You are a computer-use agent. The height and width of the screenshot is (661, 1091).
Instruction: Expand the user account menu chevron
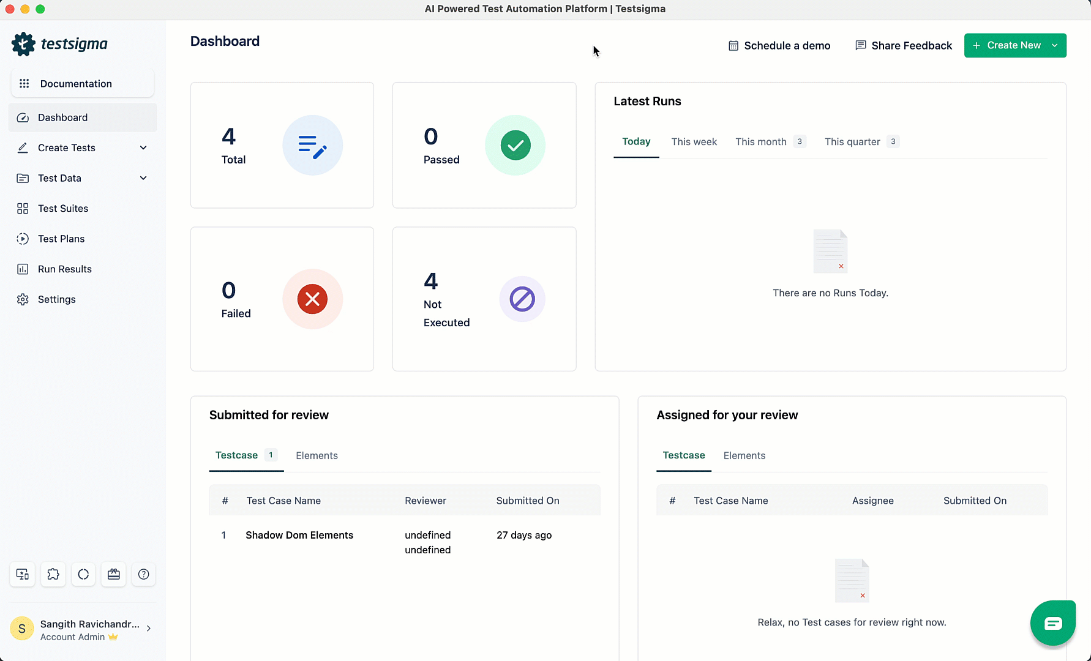tap(149, 629)
